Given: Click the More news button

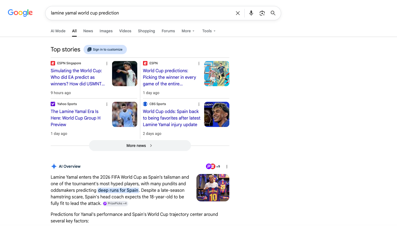Looking at the screenshot, I should coord(140,146).
